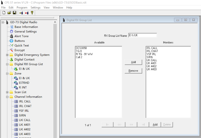Click the Write to radio toolbar icon

(x=27, y=13)
